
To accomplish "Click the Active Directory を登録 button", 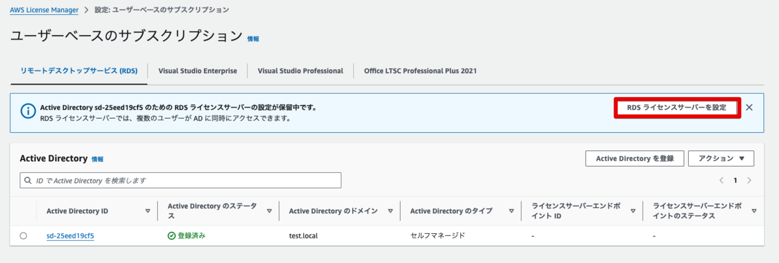I will pyautogui.click(x=634, y=158).
